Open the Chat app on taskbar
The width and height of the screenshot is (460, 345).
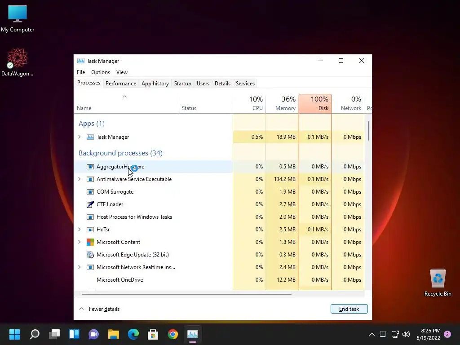pyautogui.click(x=93, y=334)
